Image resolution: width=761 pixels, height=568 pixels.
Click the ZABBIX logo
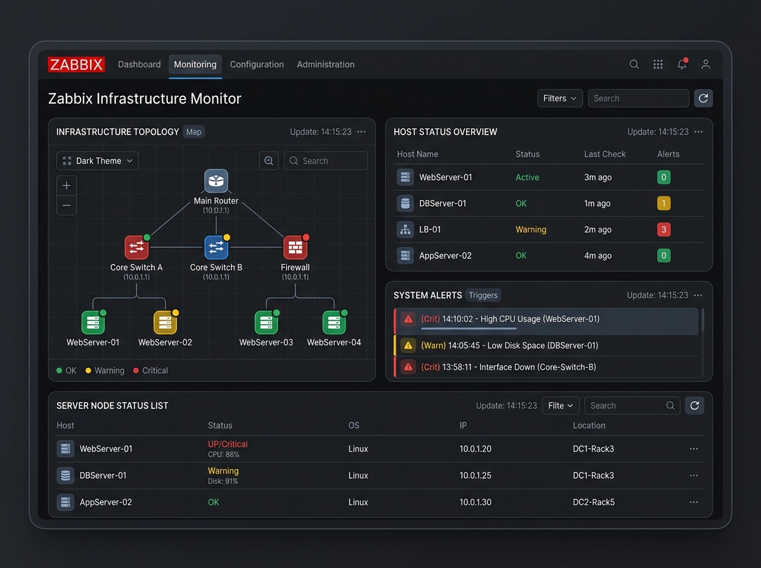76,64
